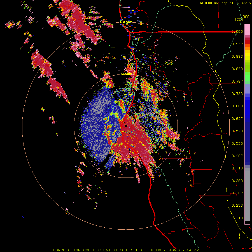This screenshot has height=252, width=252.
Task: Click the NEXLAB-College of DuPage label
Action: (225, 3)
